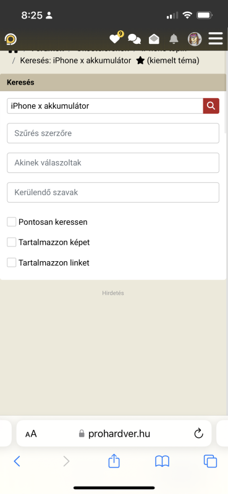Toggle Tartalmazzon képet checkbox

click(12, 242)
